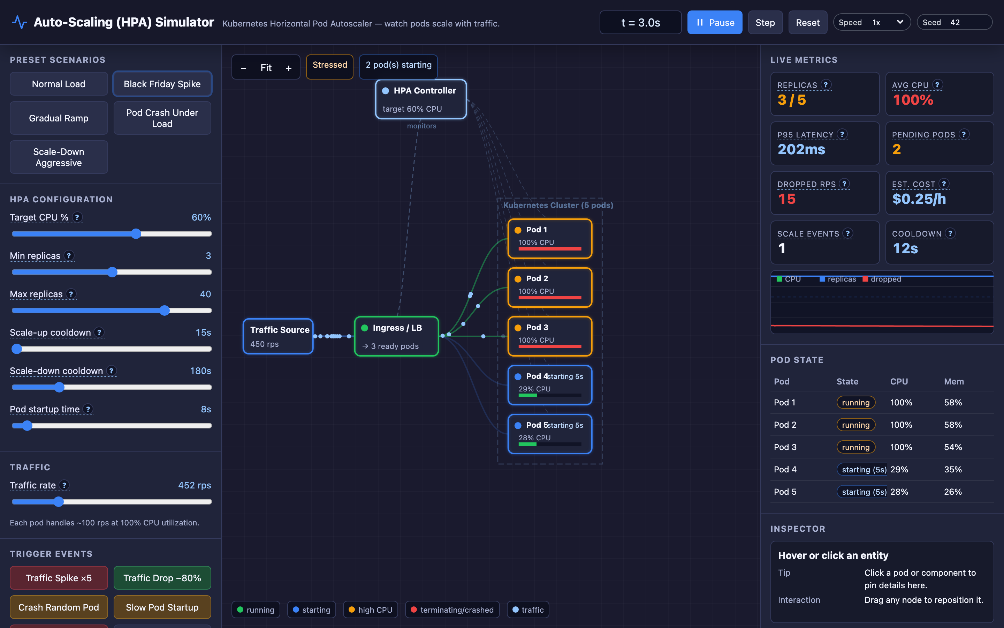Screen dimensions: 1004x628
Task: Select the Normal Load preset
Action: point(59,84)
